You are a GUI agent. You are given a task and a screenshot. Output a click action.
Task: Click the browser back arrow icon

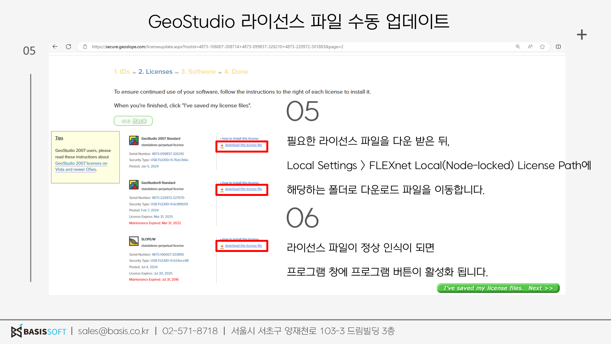coord(55,47)
